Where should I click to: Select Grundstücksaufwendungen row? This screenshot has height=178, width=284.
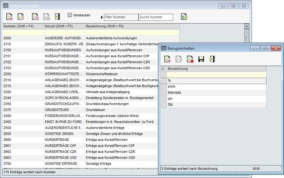[80, 104]
